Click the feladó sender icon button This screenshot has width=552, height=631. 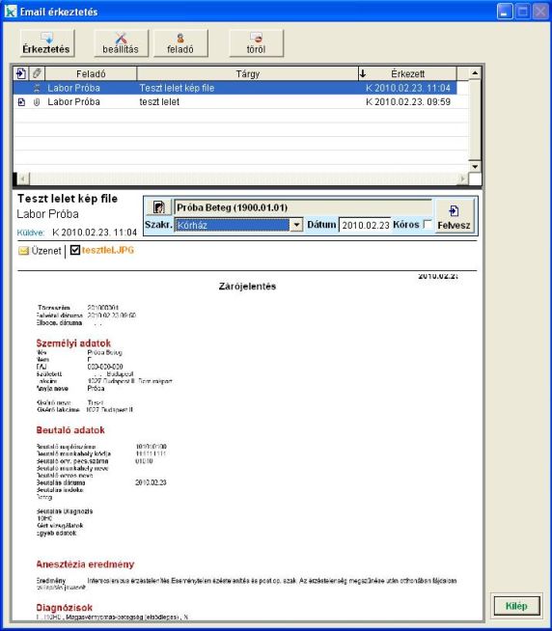click(180, 43)
